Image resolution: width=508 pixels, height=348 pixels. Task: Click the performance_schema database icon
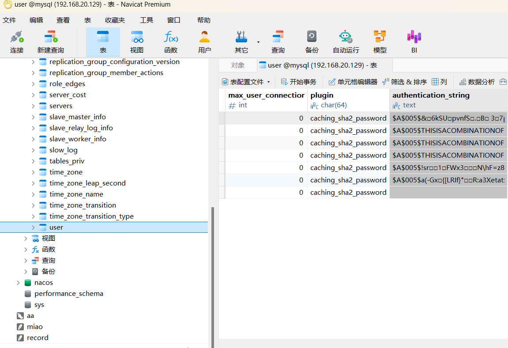28,294
